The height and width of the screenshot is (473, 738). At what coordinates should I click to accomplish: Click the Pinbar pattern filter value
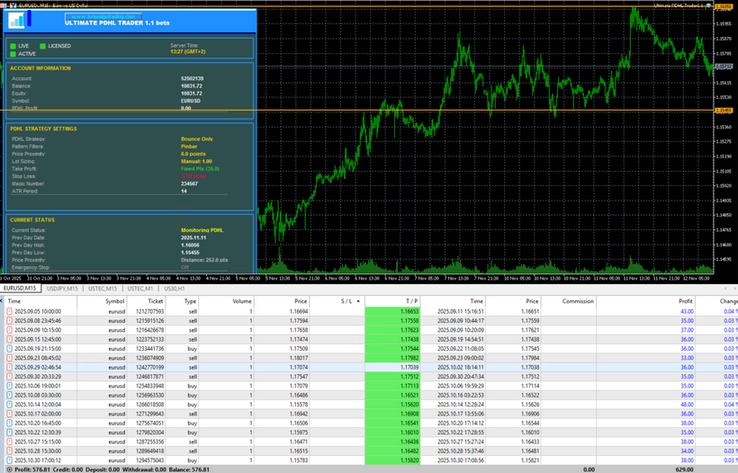189,147
